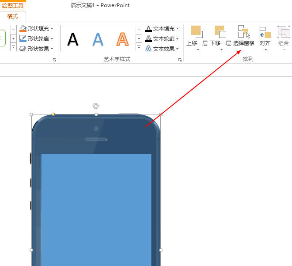
Task: Switch to the 格式 ribbon tab
Action: [12, 16]
